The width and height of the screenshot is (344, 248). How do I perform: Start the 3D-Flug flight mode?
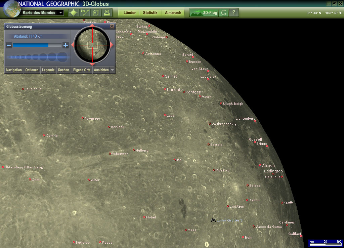pos(204,13)
